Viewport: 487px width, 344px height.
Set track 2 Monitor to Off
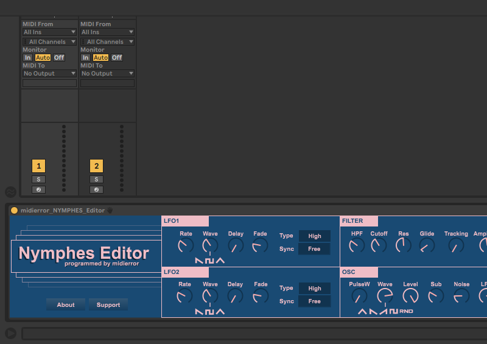(x=117, y=57)
